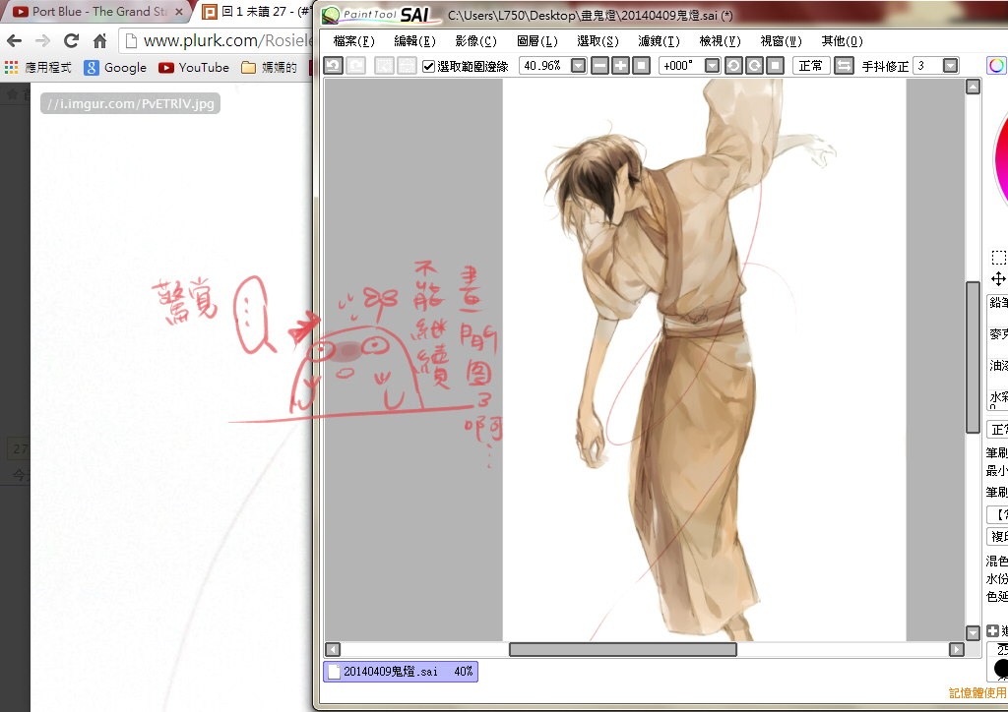Open the YouTube bookmark
The height and width of the screenshot is (712, 1008).
pyautogui.click(x=194, y=68)
